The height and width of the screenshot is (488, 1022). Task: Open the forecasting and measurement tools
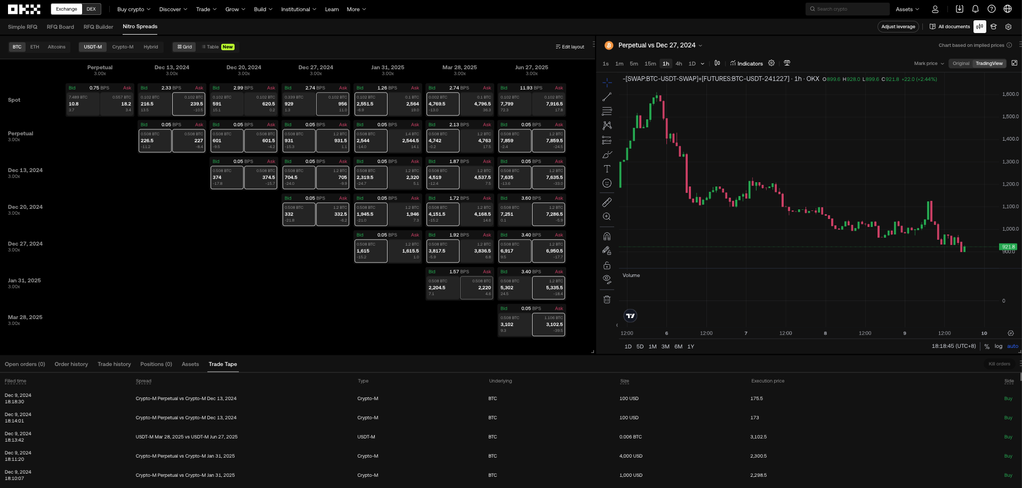tap(607, 140)
